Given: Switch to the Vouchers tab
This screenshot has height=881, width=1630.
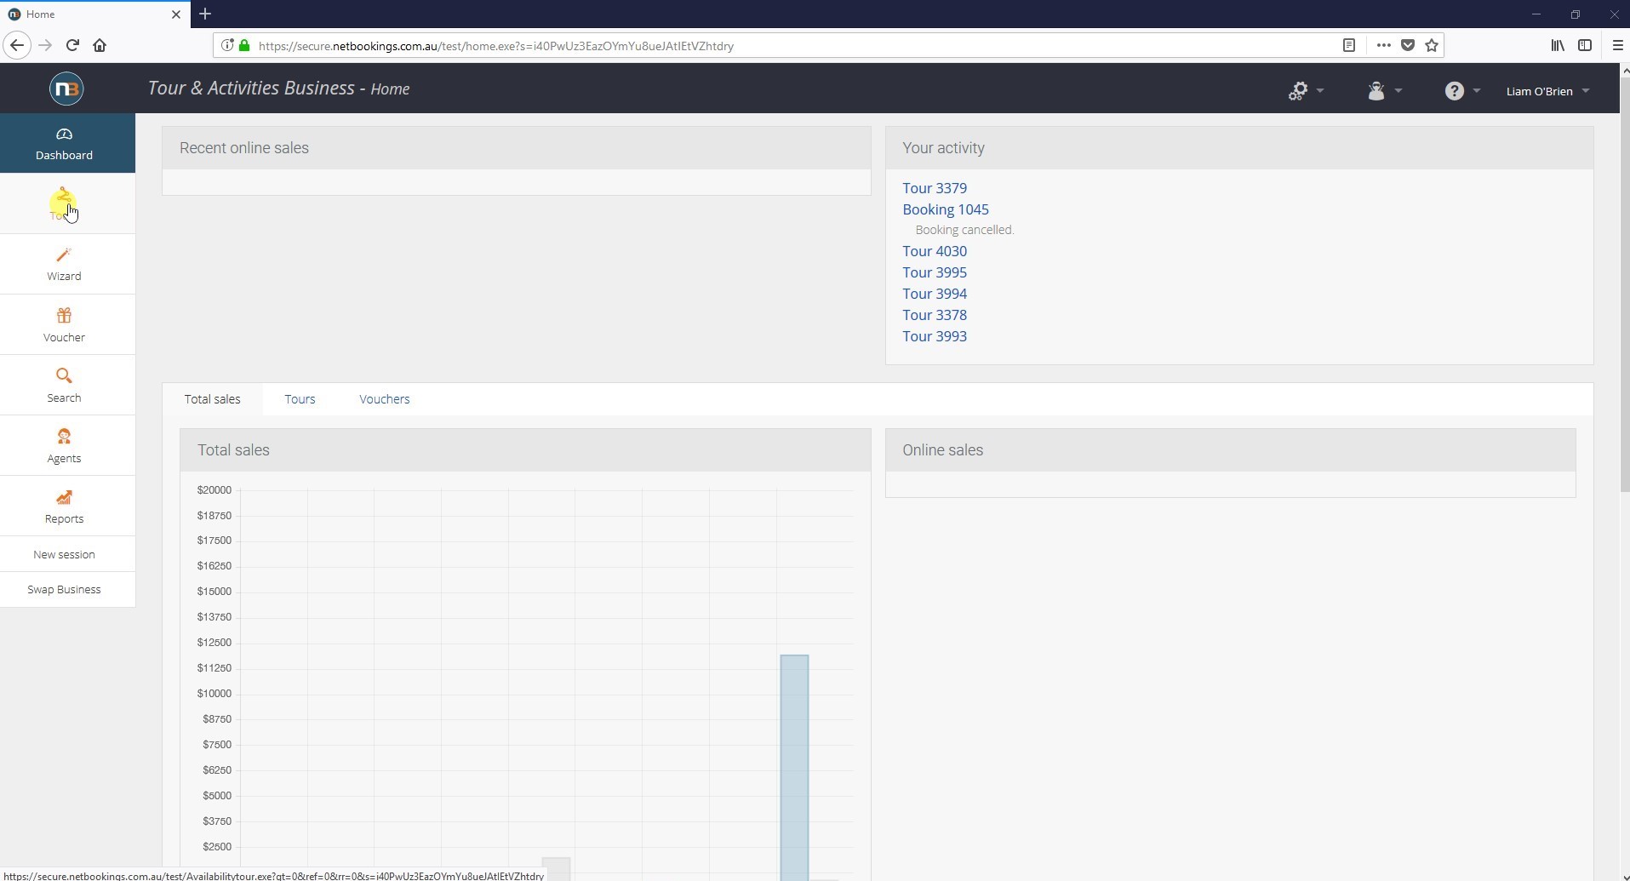Looking at the screenshot, I should 384,399.
